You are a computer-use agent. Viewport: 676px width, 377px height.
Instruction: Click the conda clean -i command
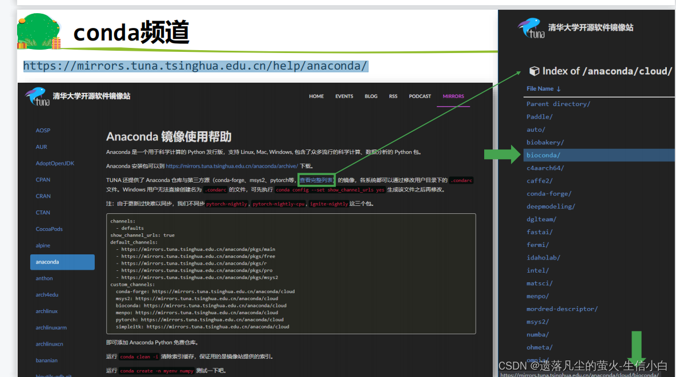click(x=139, y=356)
